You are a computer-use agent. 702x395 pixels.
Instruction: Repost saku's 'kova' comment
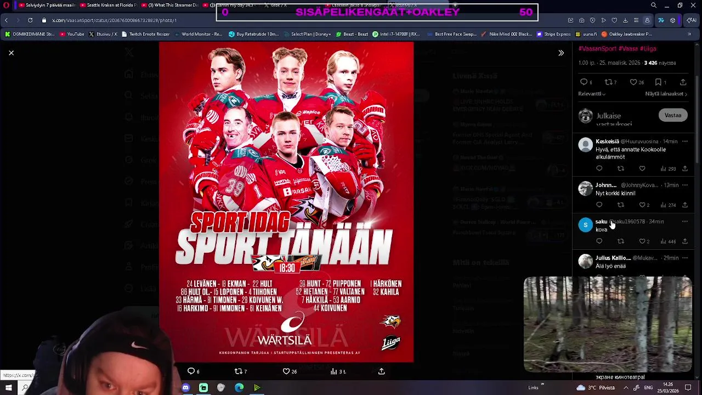coord(621,241)
